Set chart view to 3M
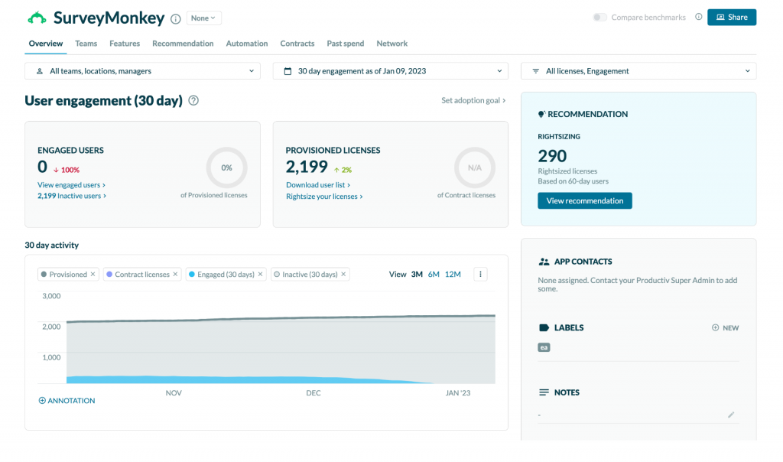The width and height of the screenshot is (783, 462). coord(417,274)
